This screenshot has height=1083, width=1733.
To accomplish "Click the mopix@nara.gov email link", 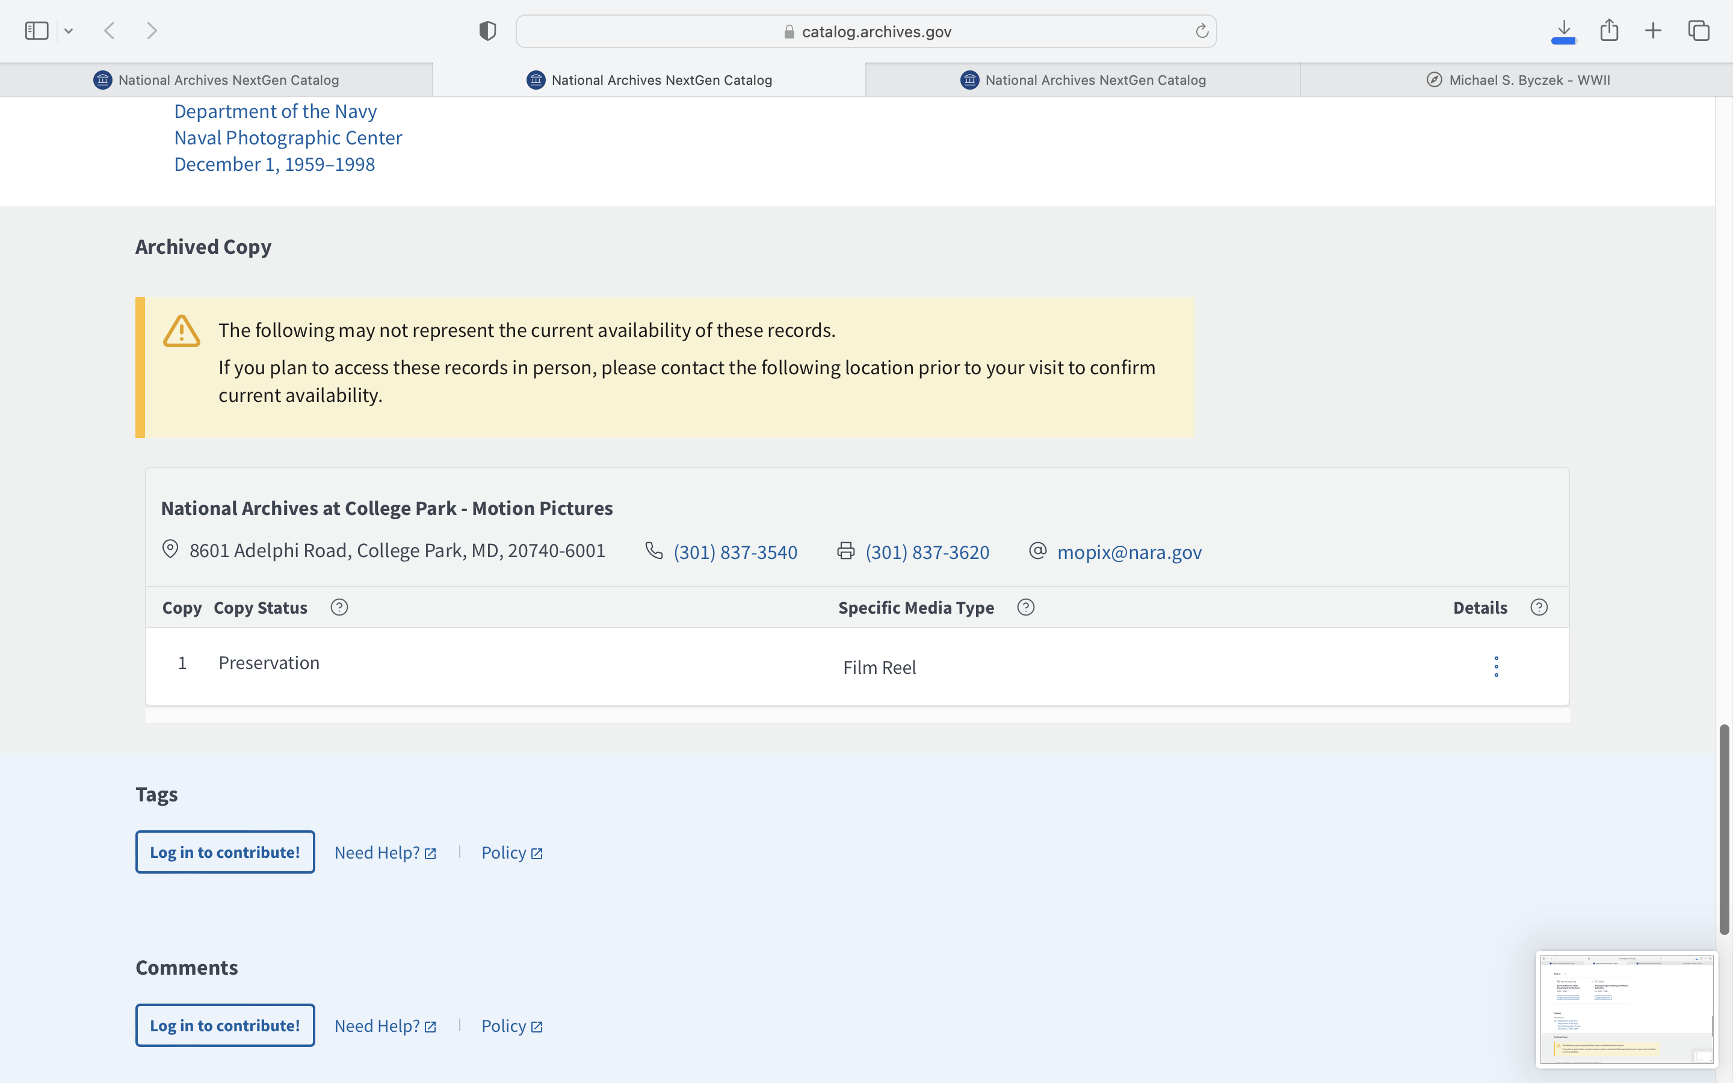I will [1129, 552].
